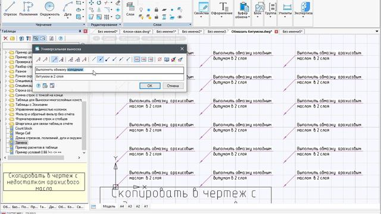Open the Группа ribbon button

pyautogui.click(x=270, y=10)
